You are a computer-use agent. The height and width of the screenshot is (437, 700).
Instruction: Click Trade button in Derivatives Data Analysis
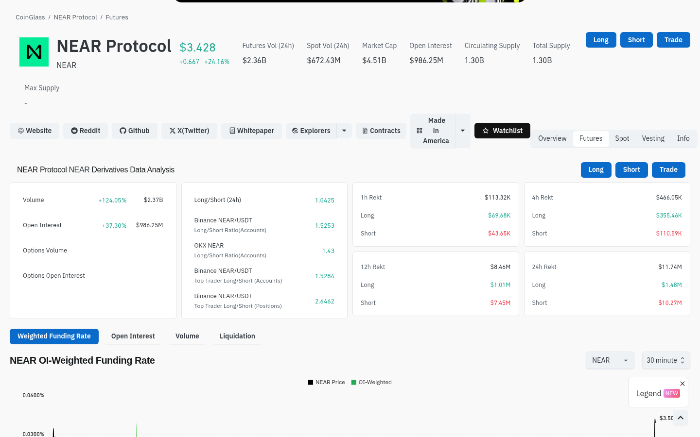click(668, 170)
